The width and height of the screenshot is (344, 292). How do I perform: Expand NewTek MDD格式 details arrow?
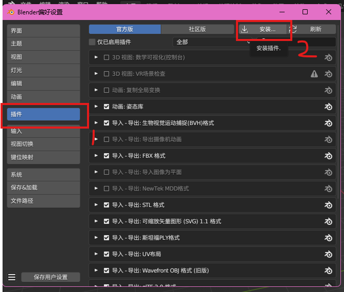(96, 188)
